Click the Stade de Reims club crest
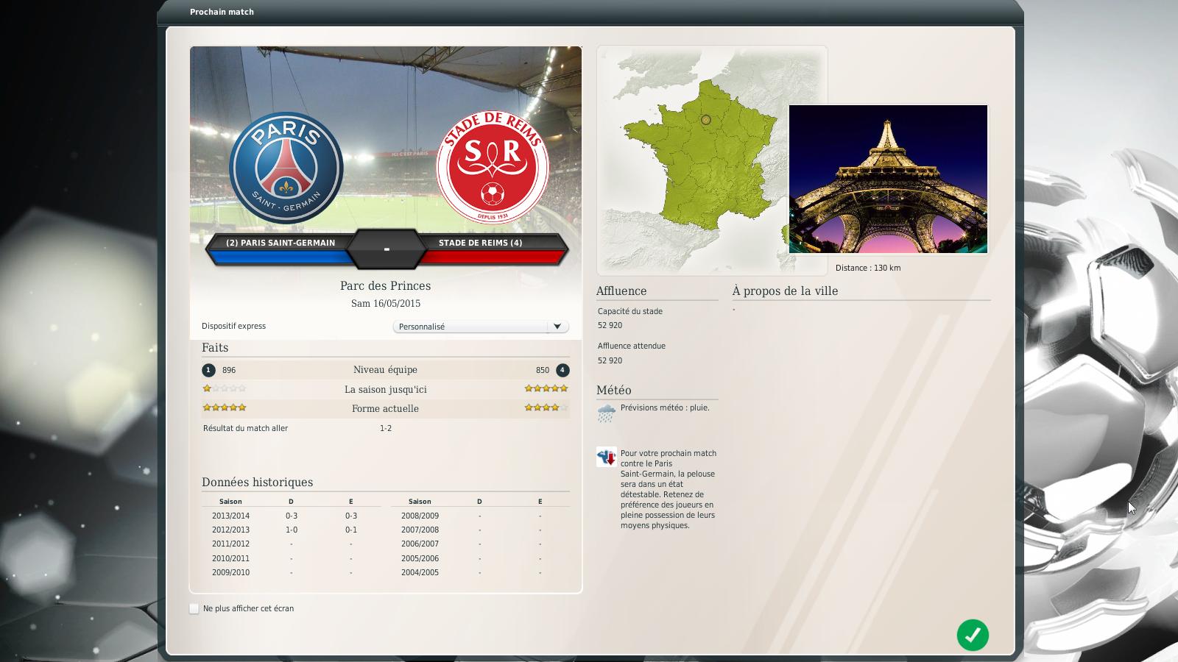 [493, 168]
